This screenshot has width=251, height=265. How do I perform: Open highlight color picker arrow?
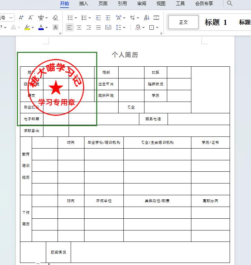click(33, 27)
